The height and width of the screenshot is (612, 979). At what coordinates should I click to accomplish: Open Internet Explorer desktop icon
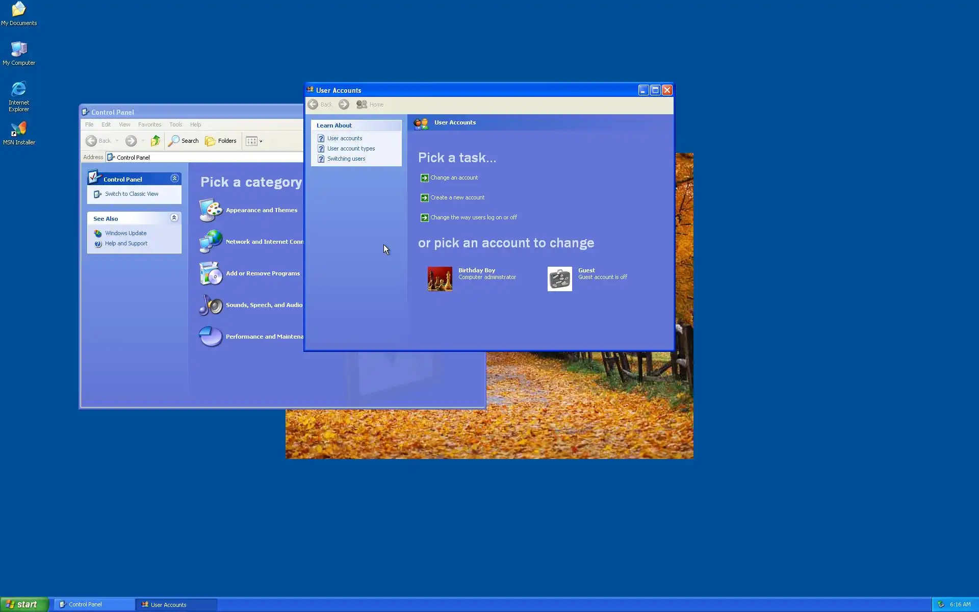coord(19,89)
